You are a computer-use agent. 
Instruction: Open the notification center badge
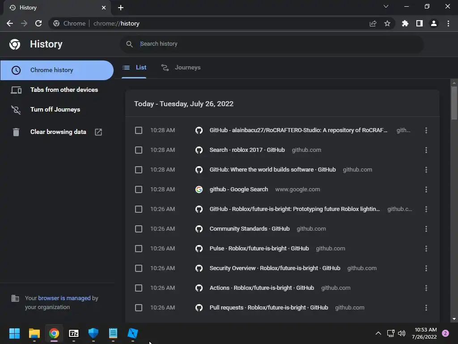(x=445, y=333)
